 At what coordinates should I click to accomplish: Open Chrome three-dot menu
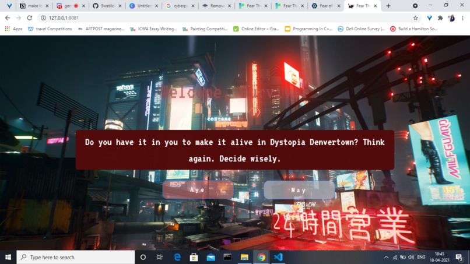click(x=462, y=18)
